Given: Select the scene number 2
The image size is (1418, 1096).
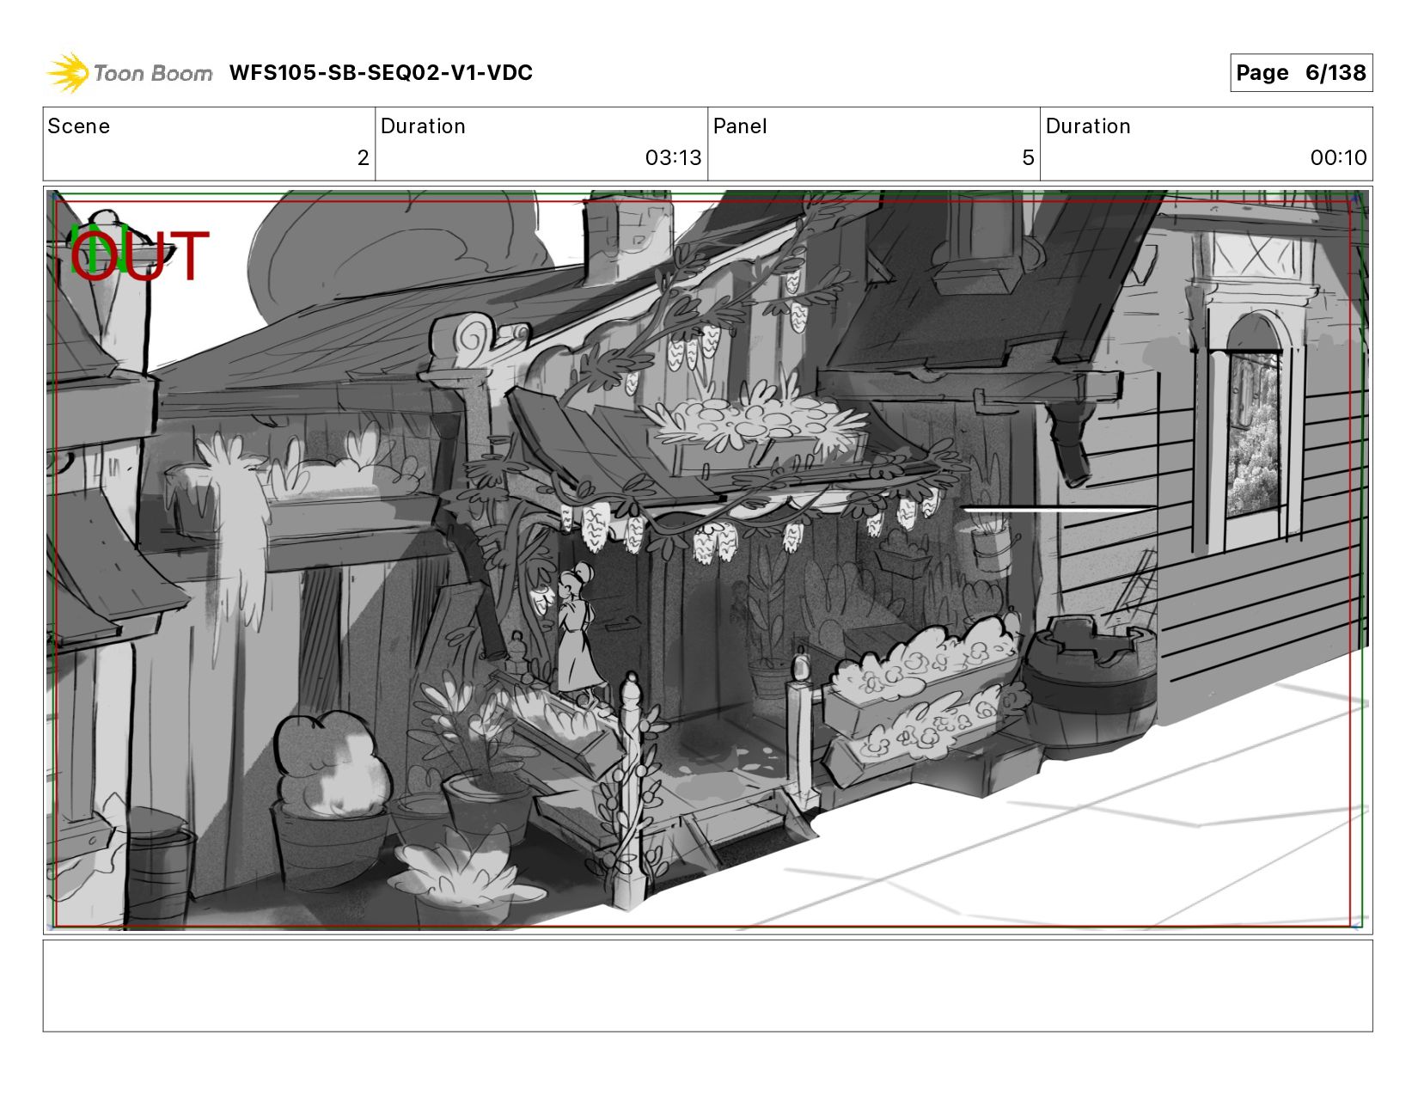Looking at the screenshot, I should pos(363,158).
